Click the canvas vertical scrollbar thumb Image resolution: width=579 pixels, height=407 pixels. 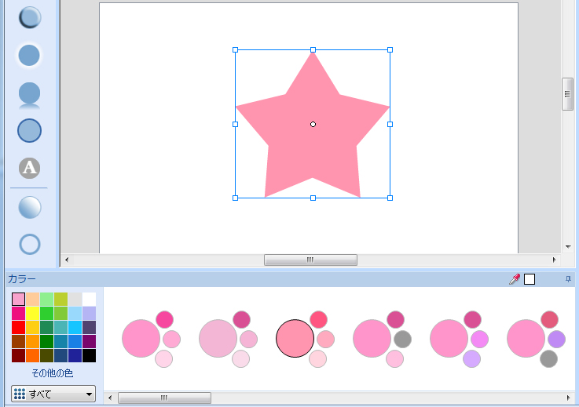[567, 94]
